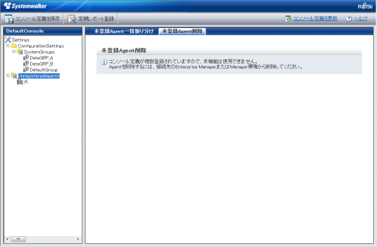This screenshot has height=247, width=377.
Task: Click the tree panel's left scroll arrow
Action: [x=7, y=239]
